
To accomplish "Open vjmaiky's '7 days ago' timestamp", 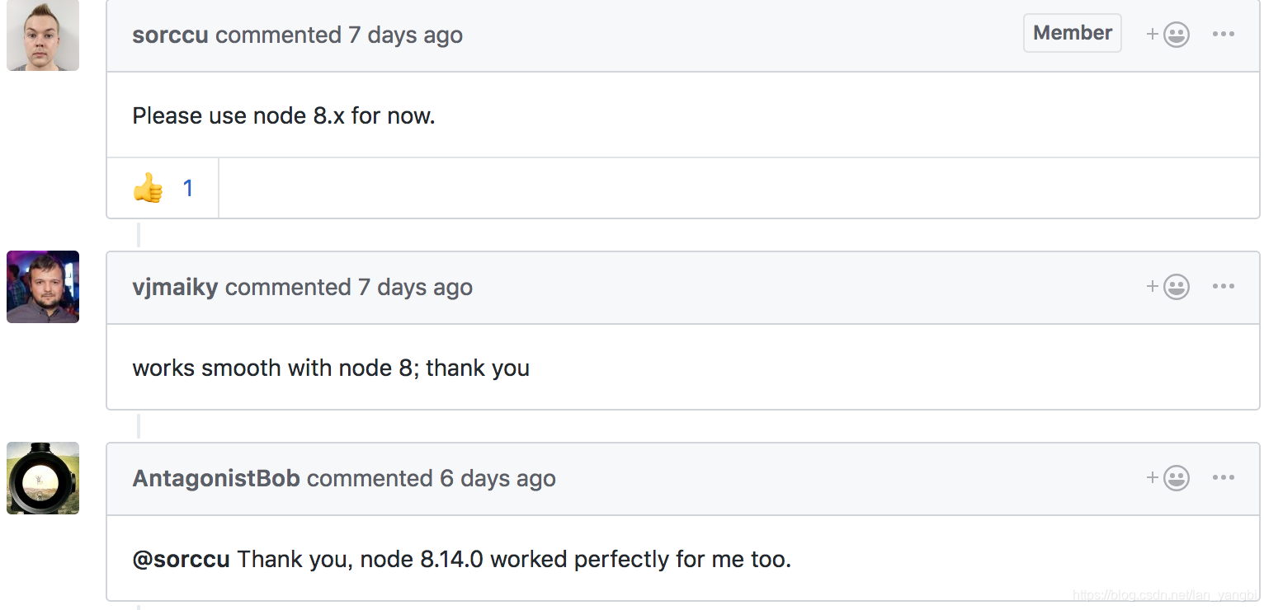I will (x=416, y=288).
